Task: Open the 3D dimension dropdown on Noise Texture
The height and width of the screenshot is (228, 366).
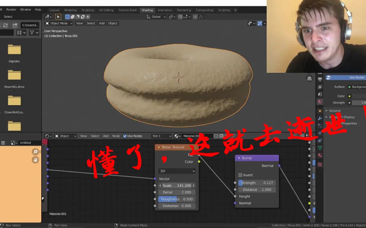Action: click(x=177, y=171)
